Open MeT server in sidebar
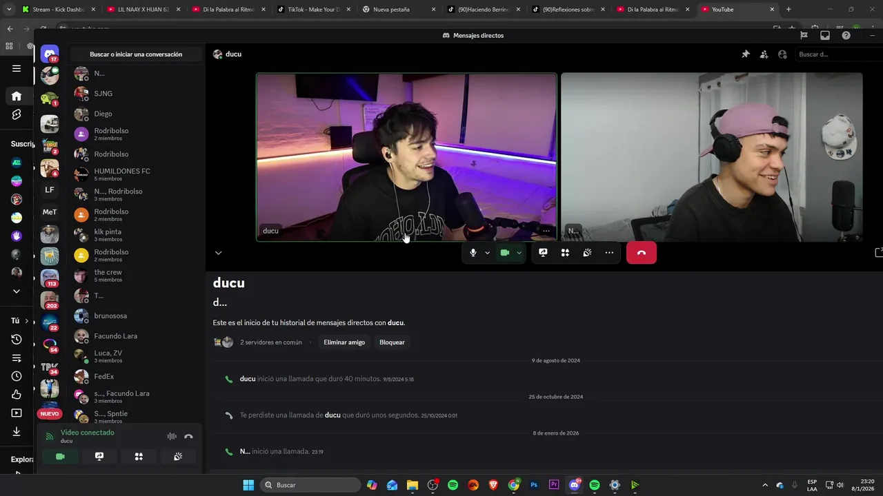 pyautogui.click(x=50, y=212)
